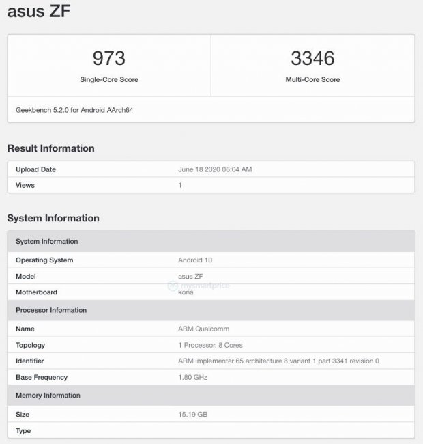This screenshot has height=444, width=423.
Task: Click the Topology value 1 Processor, 8 Cores
Action: pos(210,345)
